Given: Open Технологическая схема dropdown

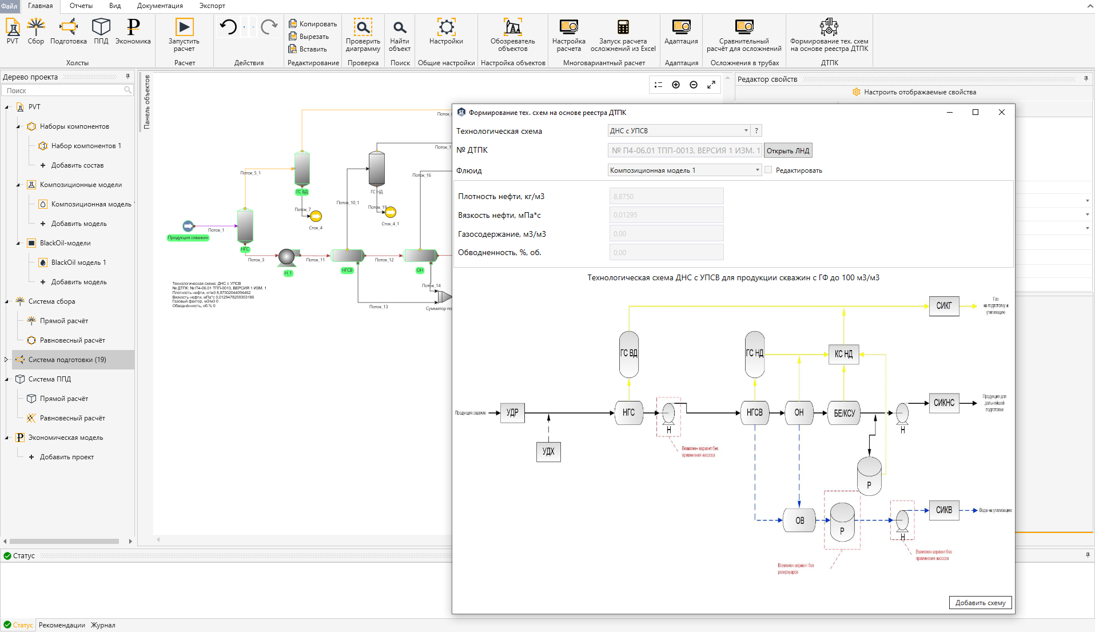Looking at the screenshot, I should pos(679,130).
